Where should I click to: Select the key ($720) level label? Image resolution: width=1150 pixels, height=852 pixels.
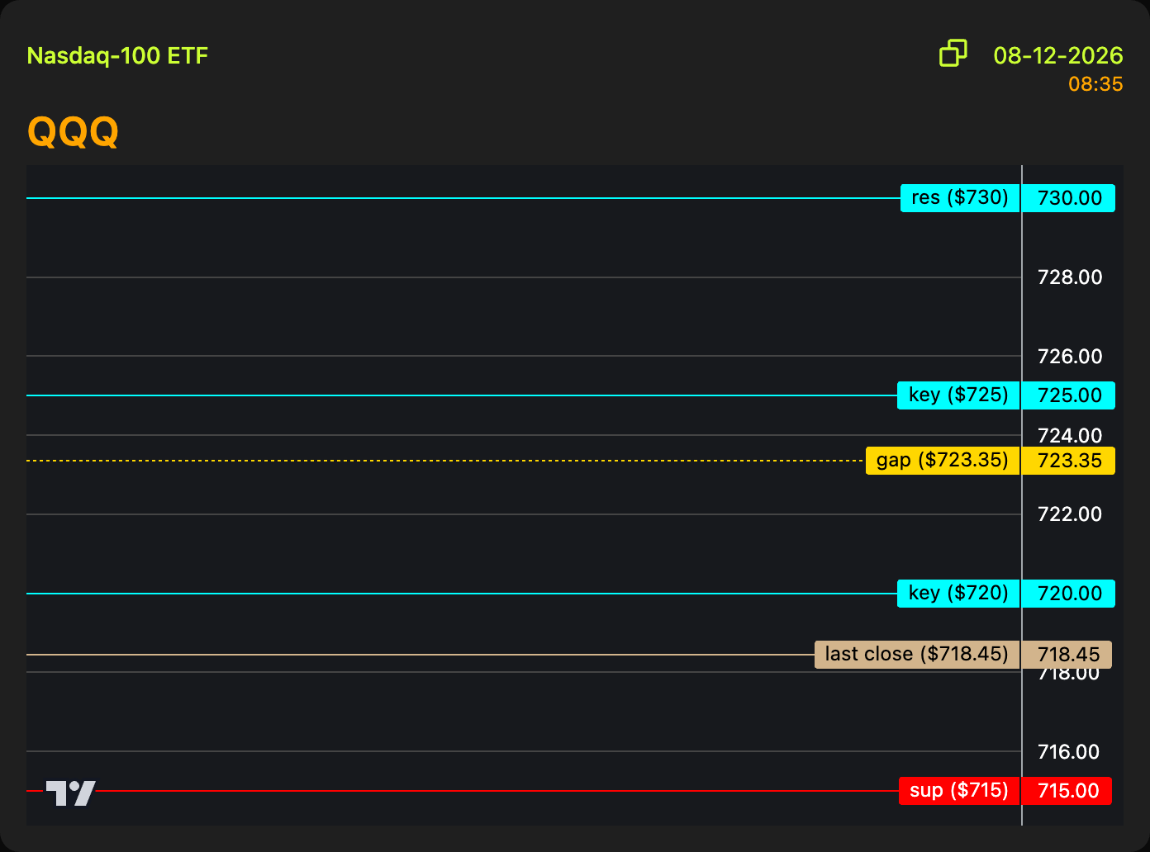coord(958,594)
